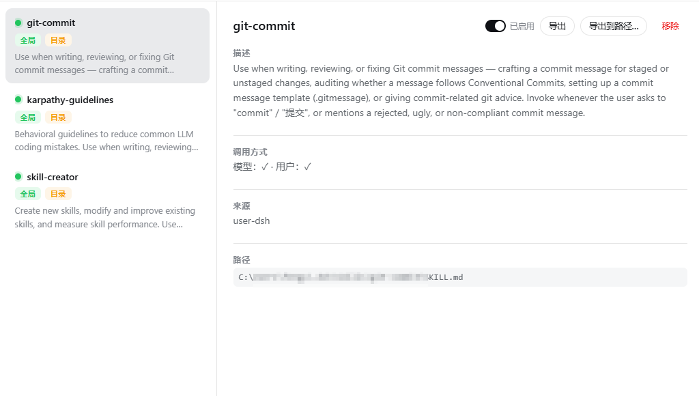The width and height of the screenshot is (699, 396).
Task: Click the 'Use when writing' preview under git-commit in list
Action: click(94, 63)
